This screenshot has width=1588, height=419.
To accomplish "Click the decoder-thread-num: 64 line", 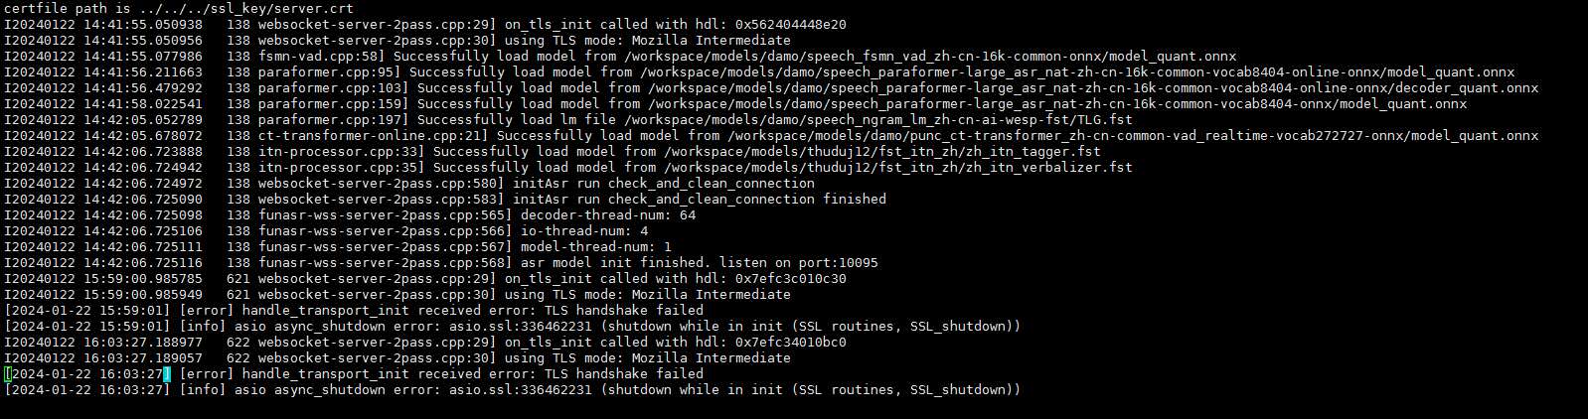I will [x=350, y=215].
